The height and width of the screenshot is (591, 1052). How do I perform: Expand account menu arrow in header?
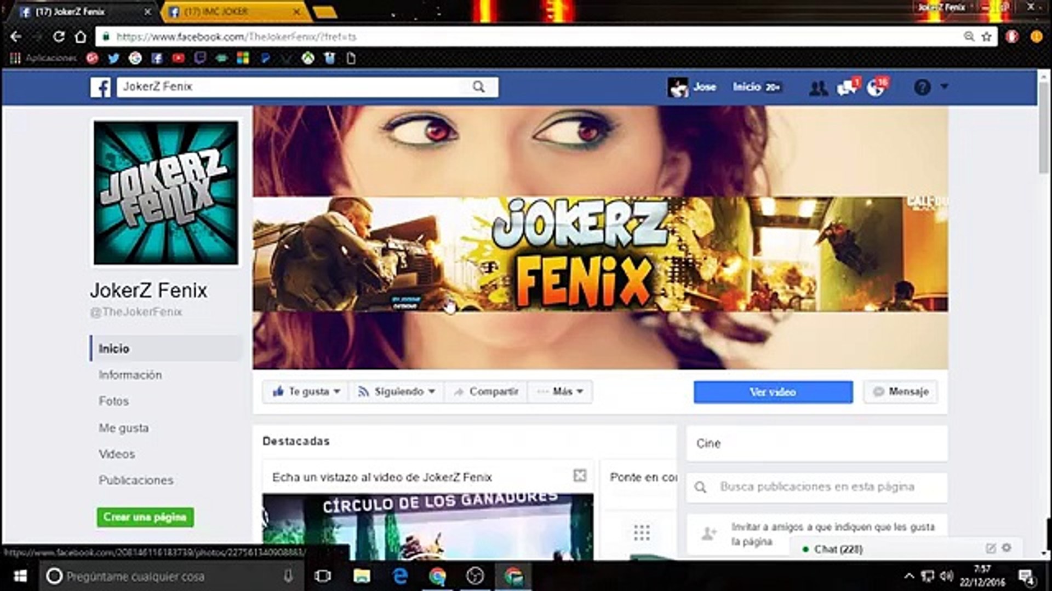[944, 86]
